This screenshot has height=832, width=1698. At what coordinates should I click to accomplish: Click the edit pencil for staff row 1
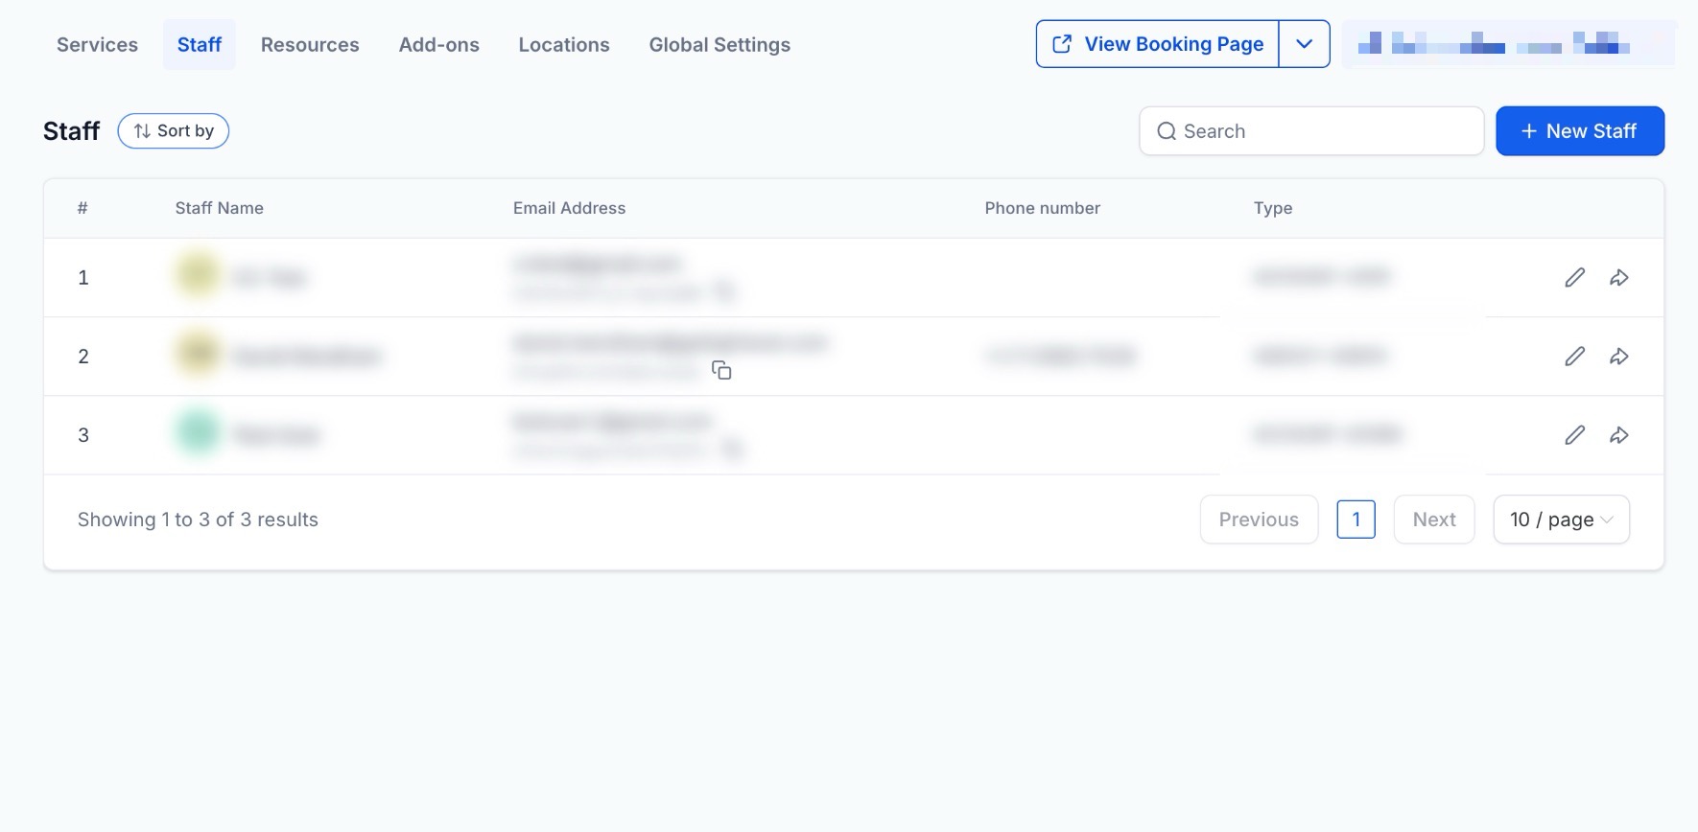pos(1574,278)
